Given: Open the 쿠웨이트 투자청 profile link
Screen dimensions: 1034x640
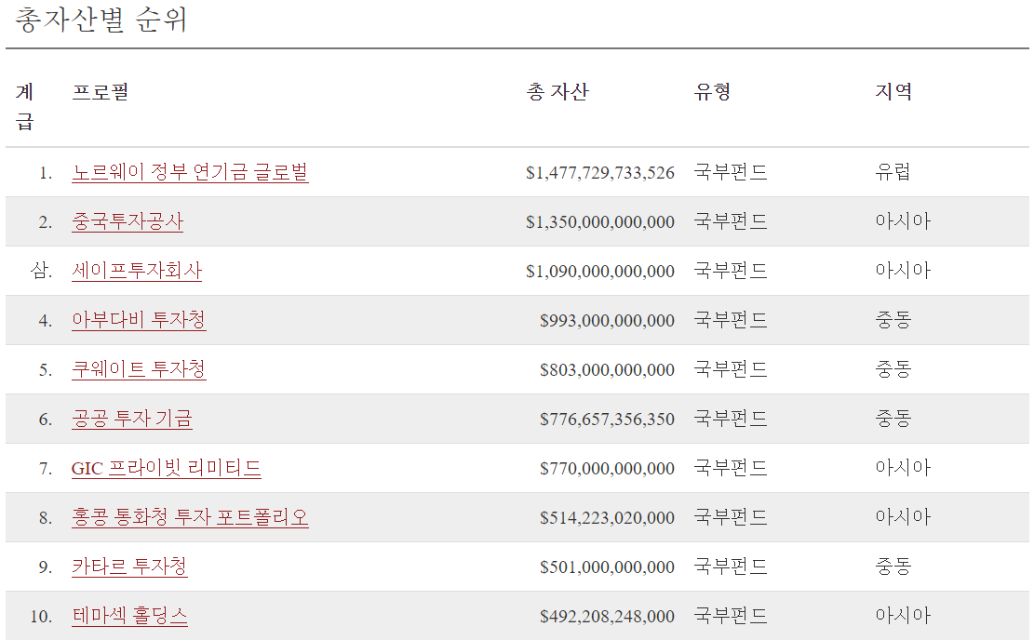Looking at the screenshot, I should [x=139, y=369].
